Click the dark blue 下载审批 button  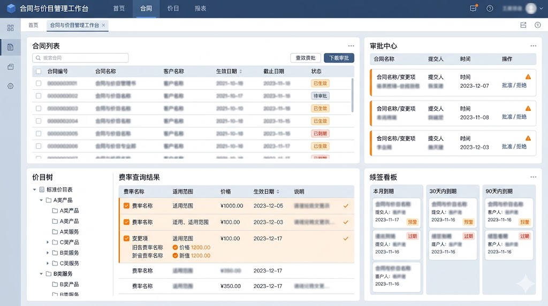point(339,58)
